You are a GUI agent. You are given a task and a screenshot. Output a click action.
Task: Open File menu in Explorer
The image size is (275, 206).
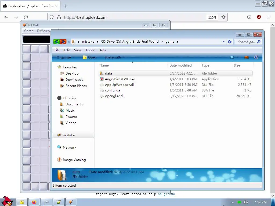coord(57,50)
